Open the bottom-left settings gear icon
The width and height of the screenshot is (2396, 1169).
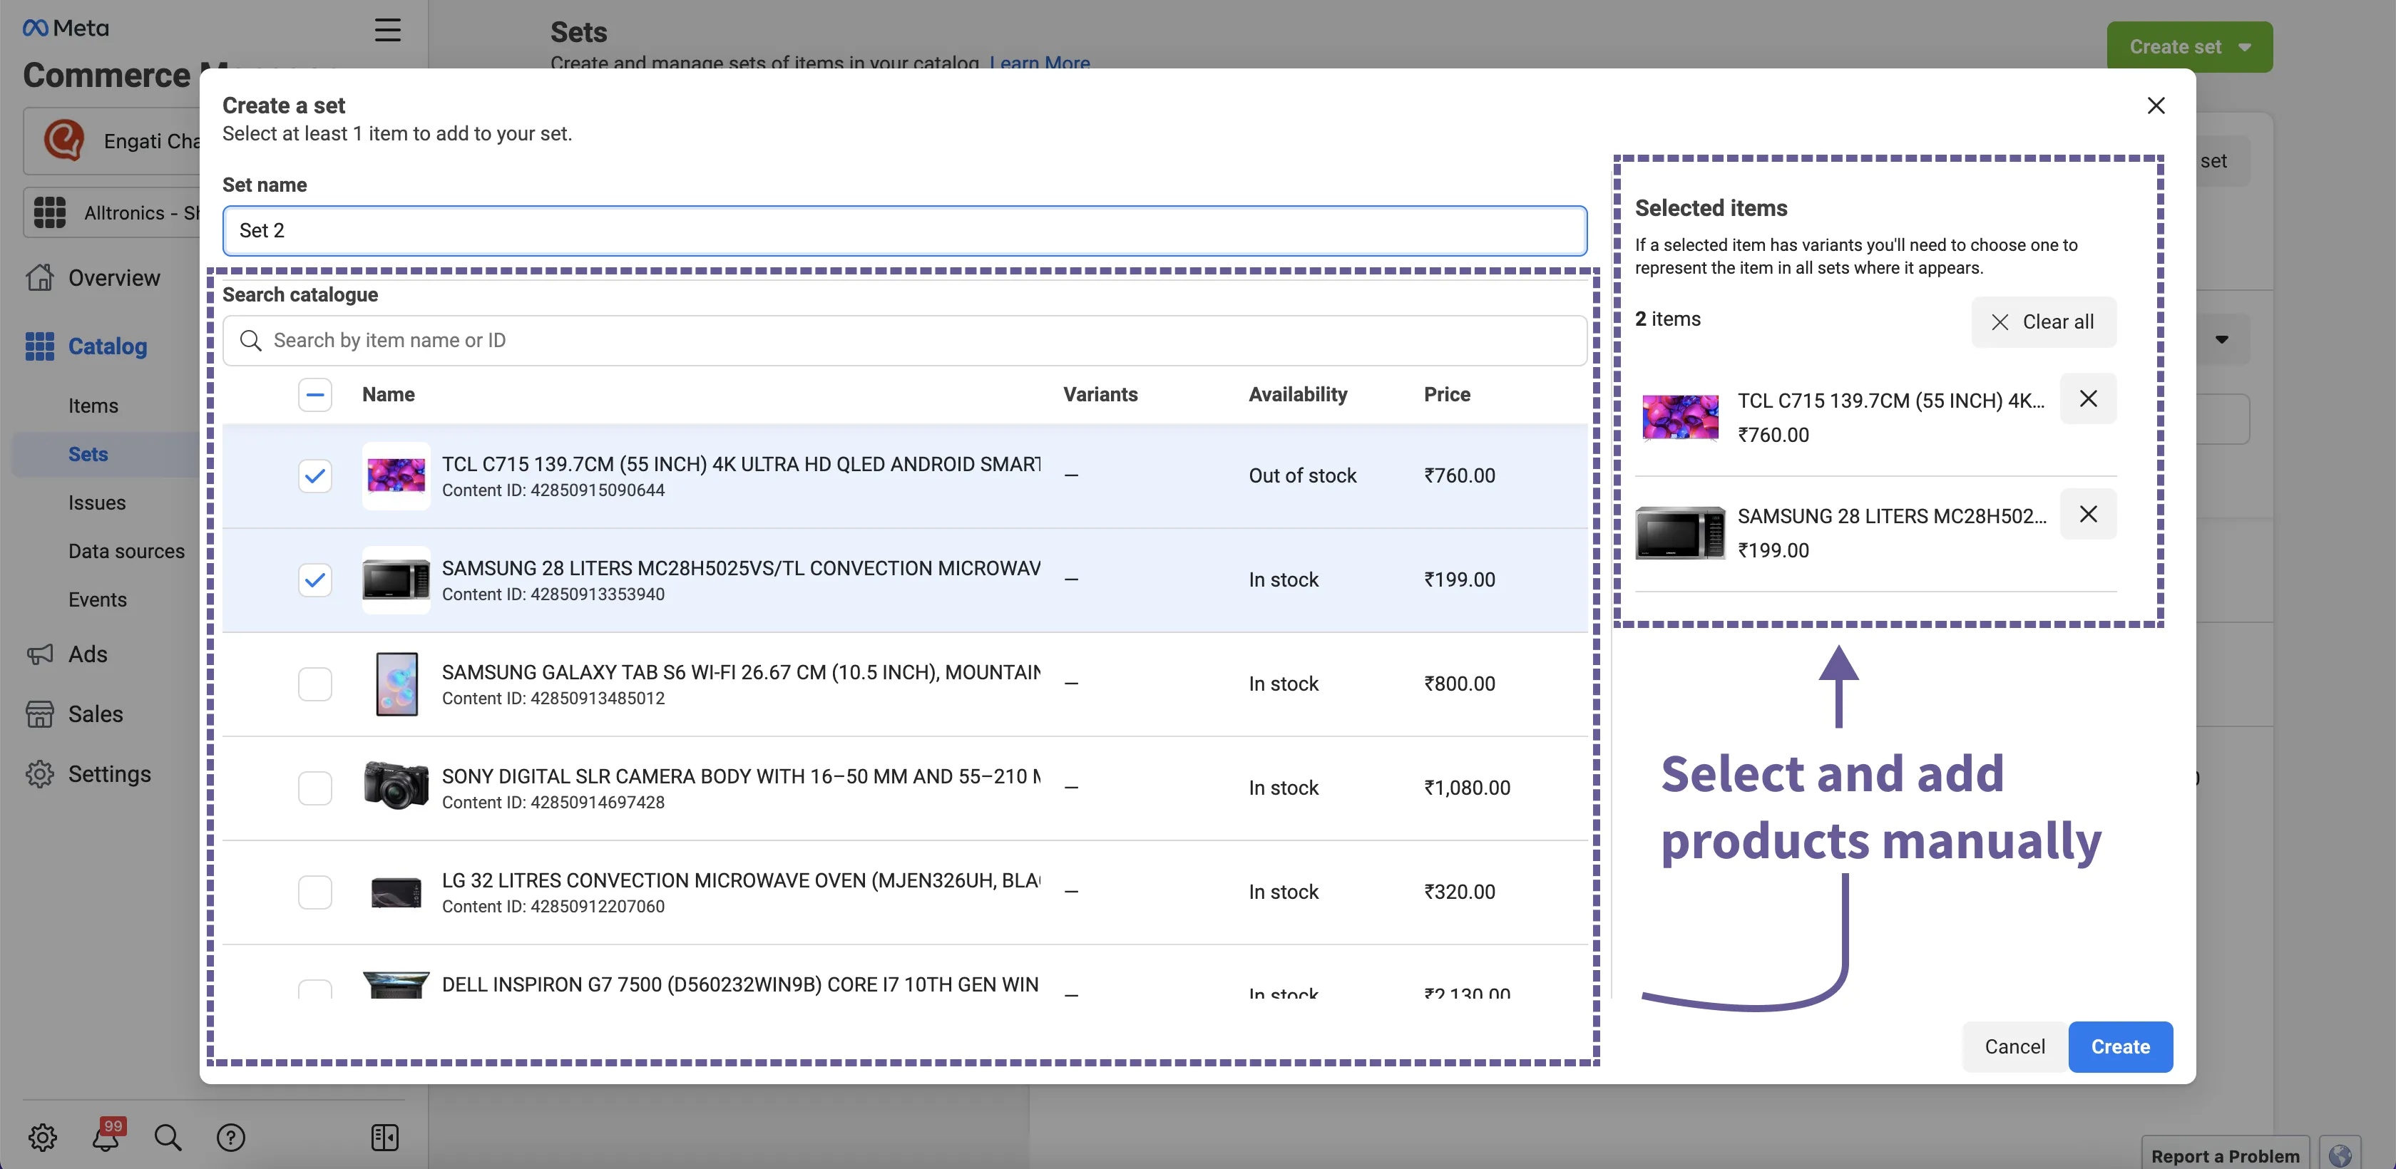coord(42,1136)
